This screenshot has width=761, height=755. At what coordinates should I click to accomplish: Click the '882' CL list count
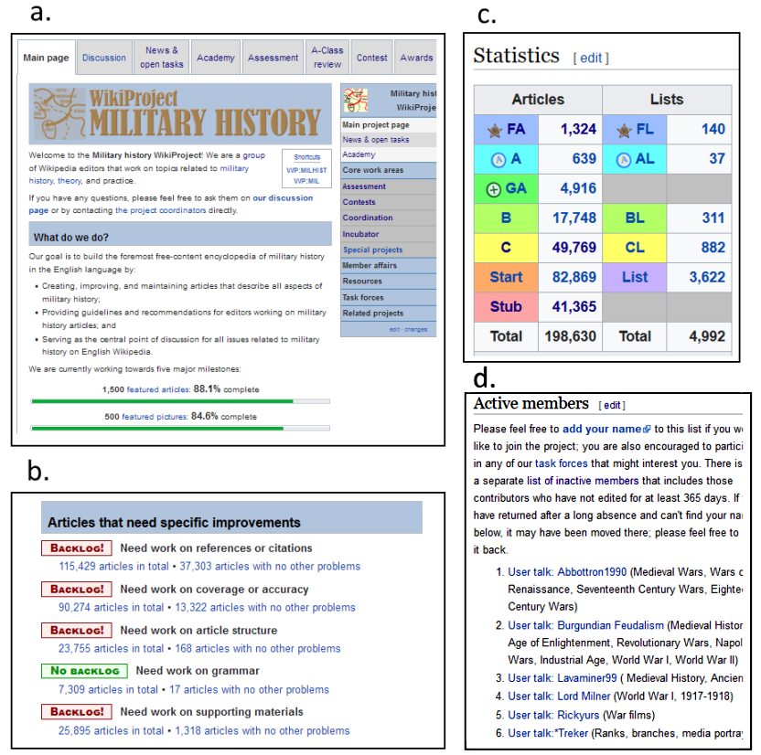pyautogui.click(x=713, y=248)
